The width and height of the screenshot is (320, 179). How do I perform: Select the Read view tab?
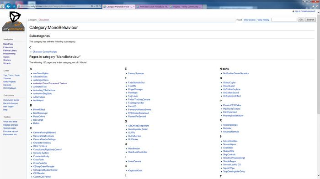click(239, 20)
